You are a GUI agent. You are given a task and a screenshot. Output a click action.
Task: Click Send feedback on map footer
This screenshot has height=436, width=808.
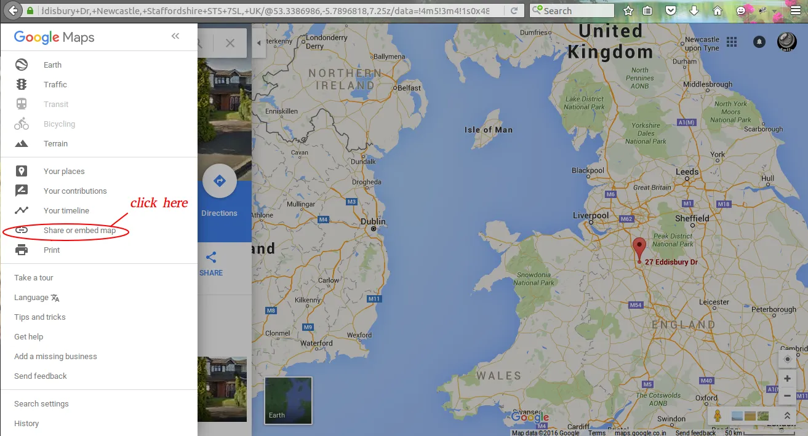[x=695, y=433]
